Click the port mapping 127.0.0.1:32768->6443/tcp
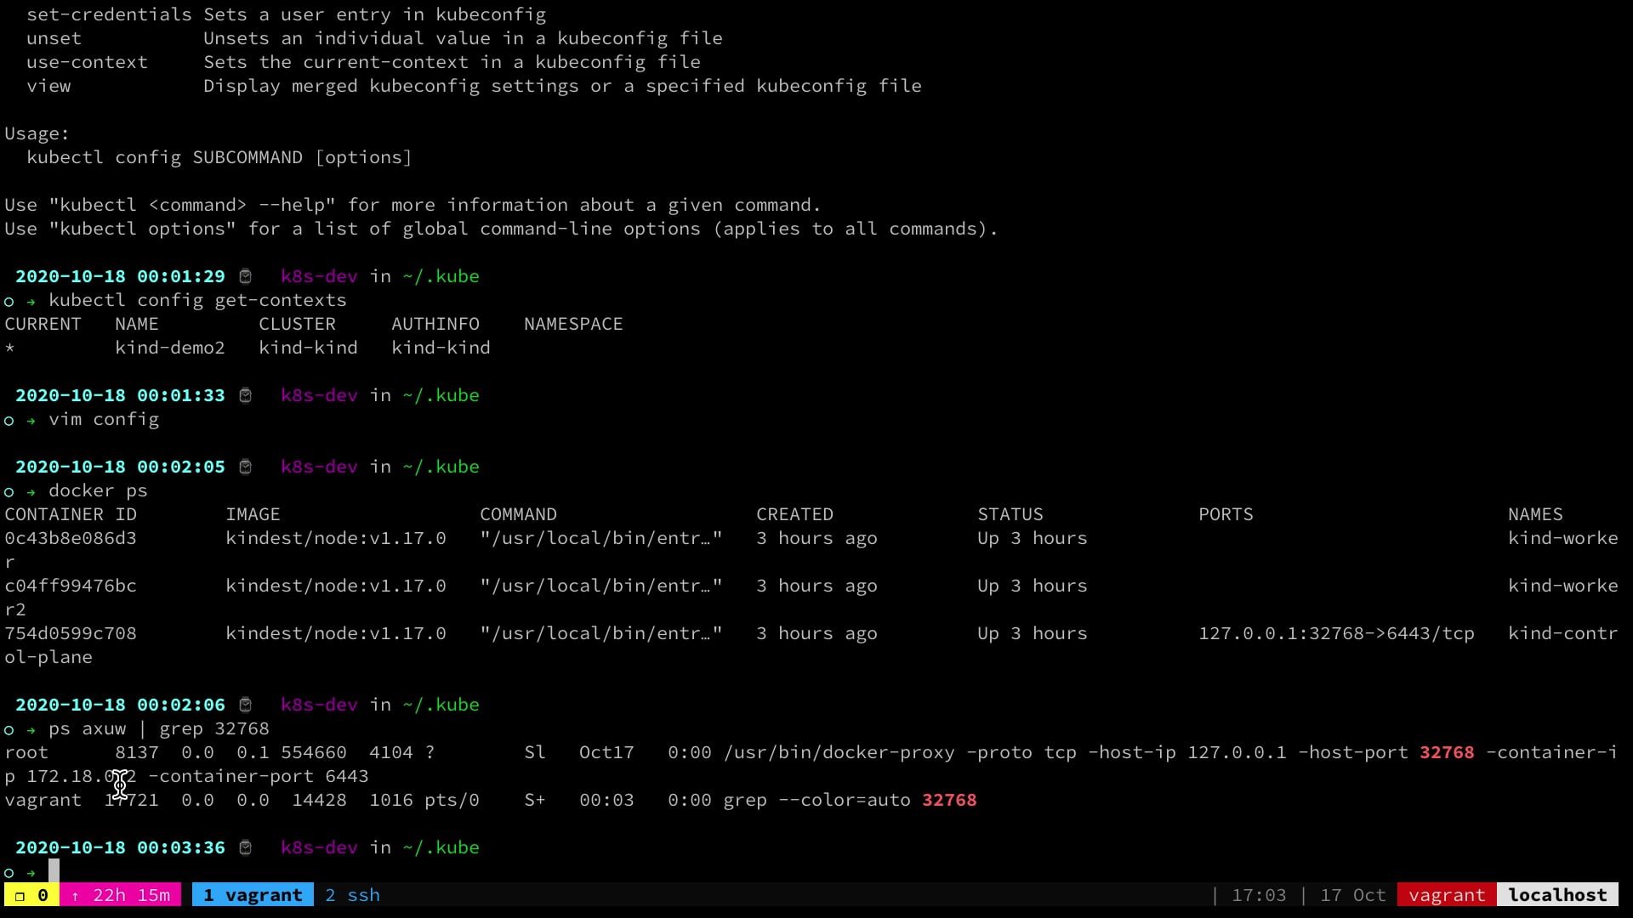The image size is (1633, 918). [x=1335, y=633]
